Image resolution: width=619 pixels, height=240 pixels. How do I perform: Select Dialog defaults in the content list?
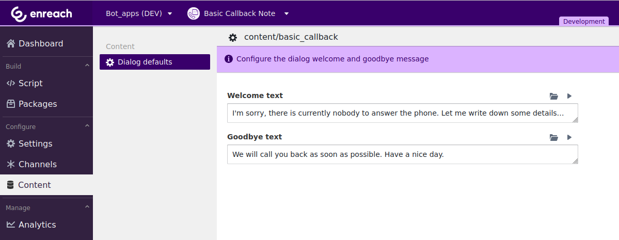154,62
